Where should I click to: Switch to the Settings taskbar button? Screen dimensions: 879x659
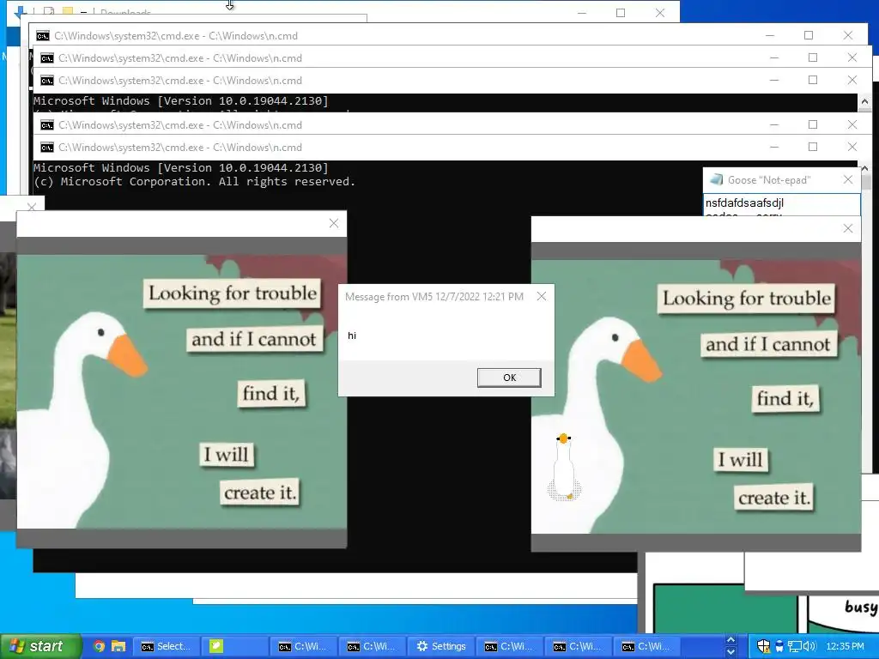pos(441,646)
